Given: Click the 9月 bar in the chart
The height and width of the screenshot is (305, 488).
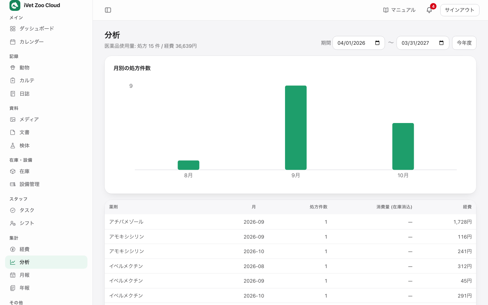Looking at the screenshot, I should 296,128.
